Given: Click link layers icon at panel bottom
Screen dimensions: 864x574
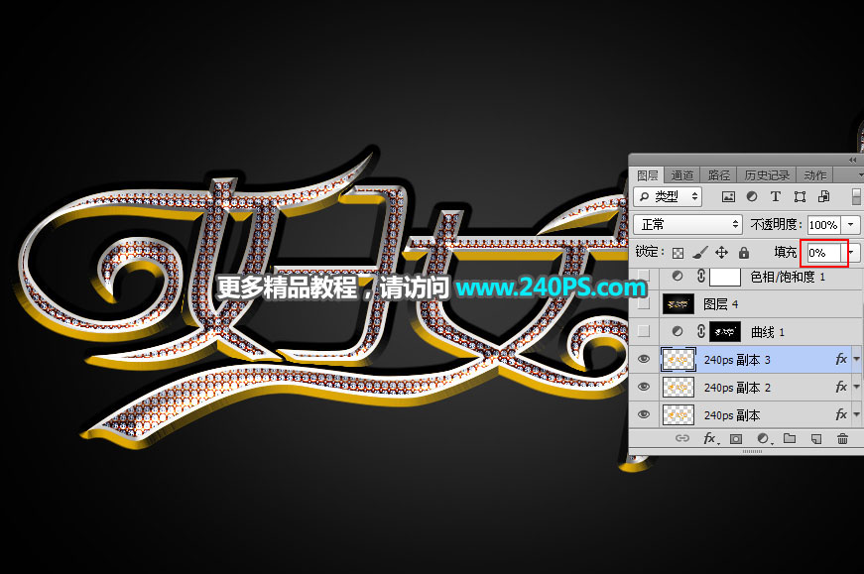Looking at the screenshot, I should pyautogui.click(x=682, y=438).
